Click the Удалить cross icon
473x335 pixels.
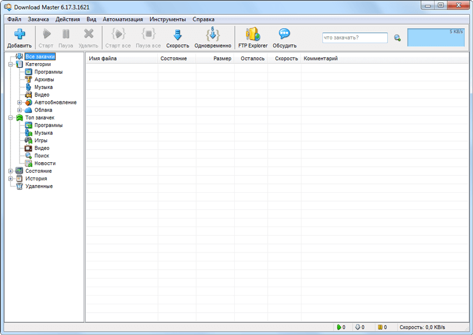(x=88, y=34)
